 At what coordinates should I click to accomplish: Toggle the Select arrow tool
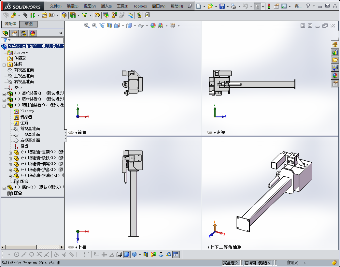click(x=257, y=6)
